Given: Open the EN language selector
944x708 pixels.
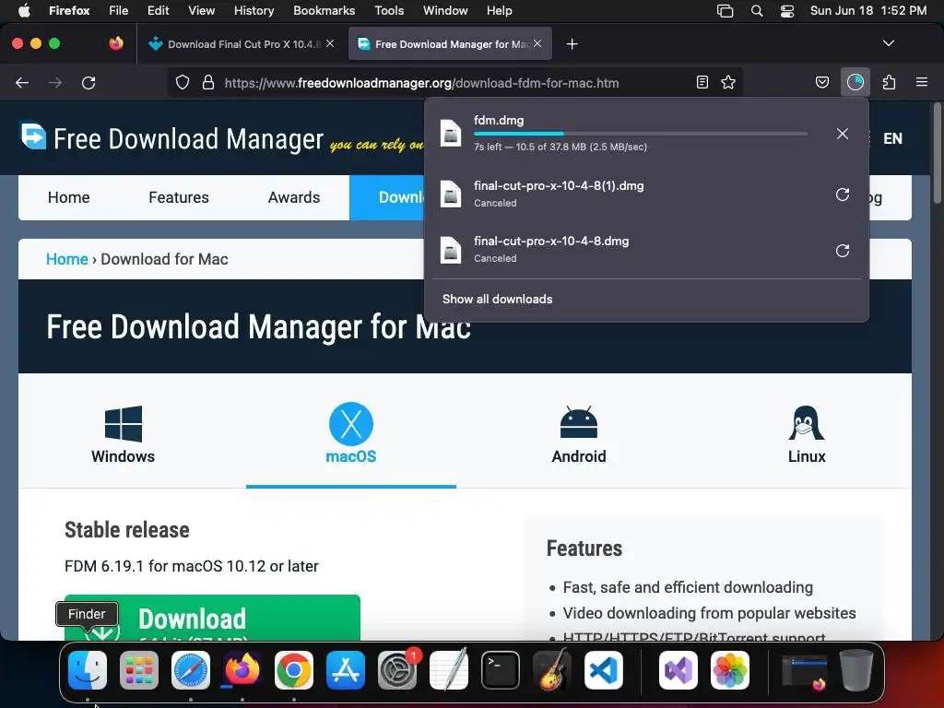Looking at the screenshot, I should click(x=892, y=138).
